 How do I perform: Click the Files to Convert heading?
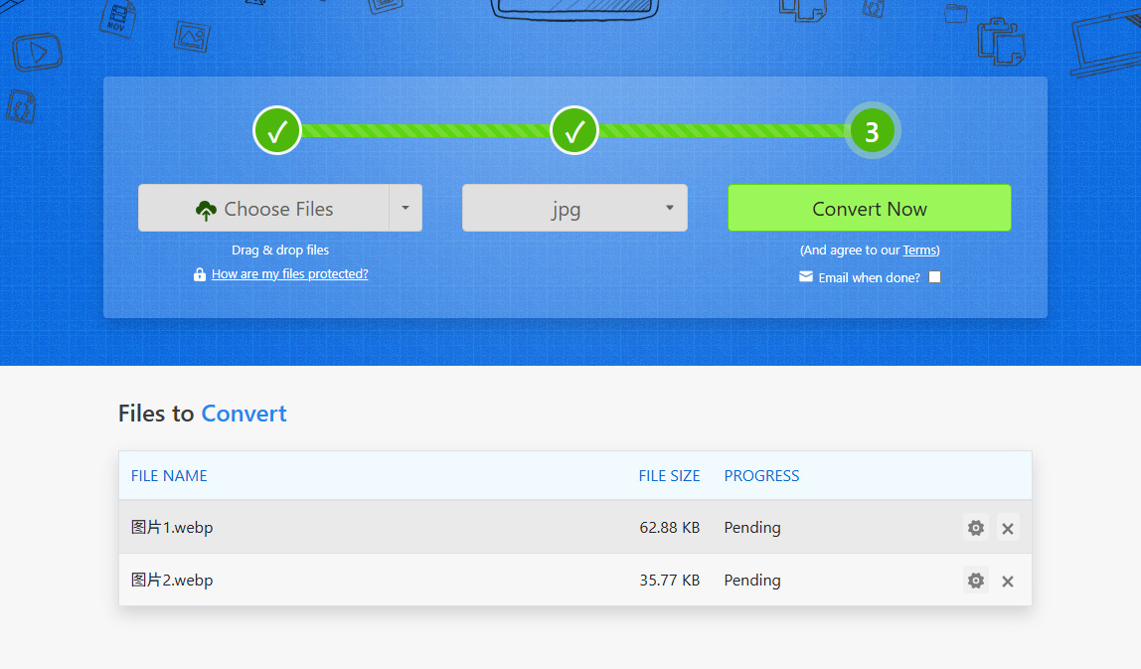point(203,414)
